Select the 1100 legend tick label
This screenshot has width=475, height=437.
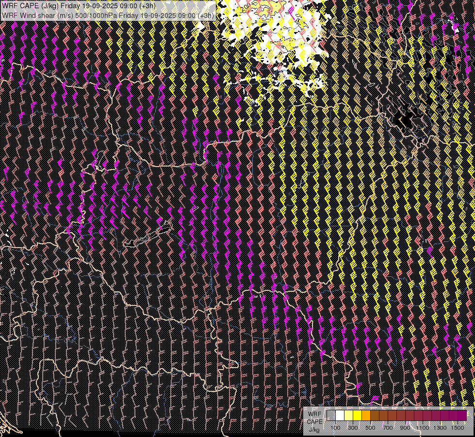[423, 428]
